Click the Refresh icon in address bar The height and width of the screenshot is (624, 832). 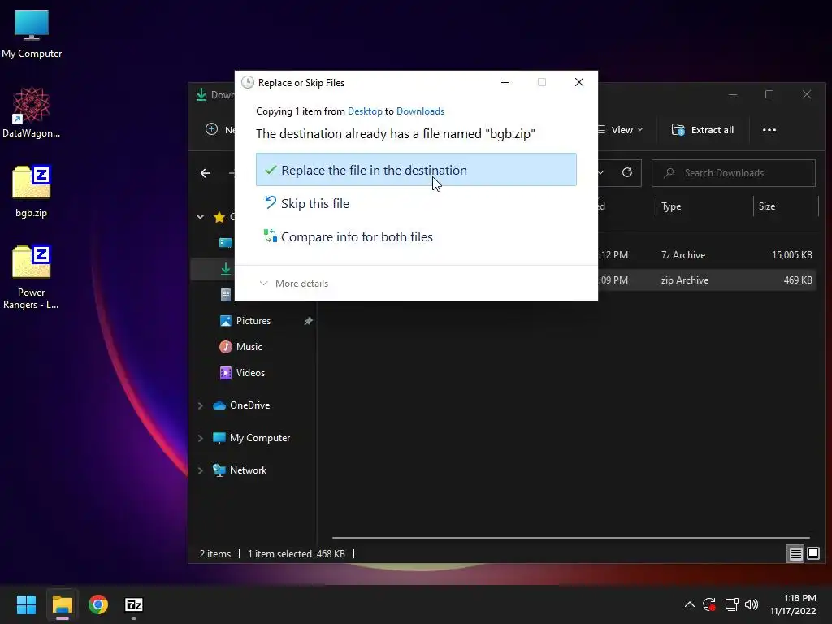pyautogui.click(x=627, y=172)
